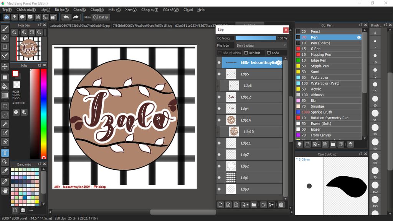Viewport: 393px width, 221px height.
Task: Duplicate the current layer
Action: [x=263, y=205]
